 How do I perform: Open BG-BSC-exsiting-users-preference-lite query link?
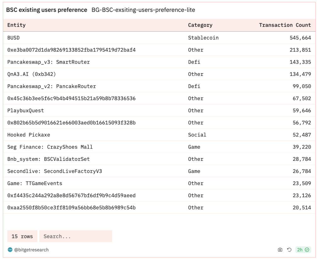click(143, 10)
